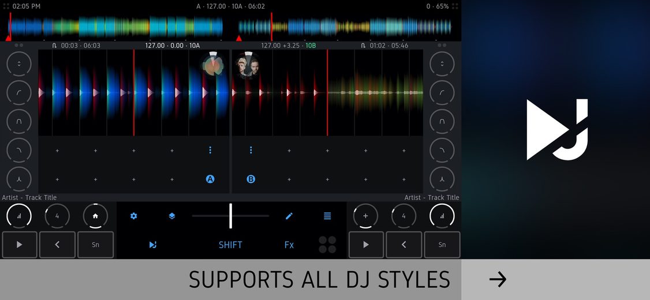Open deck B three-dot pad menu
The image size is (650, 300).
pyautogui.click(x=251, y=150)
